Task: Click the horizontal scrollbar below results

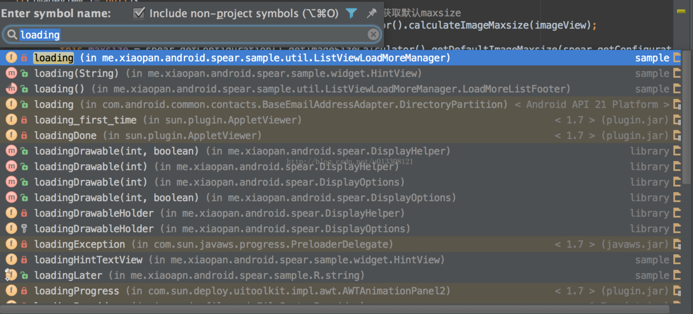Action: pyautogui.click(x=335, y=309)
